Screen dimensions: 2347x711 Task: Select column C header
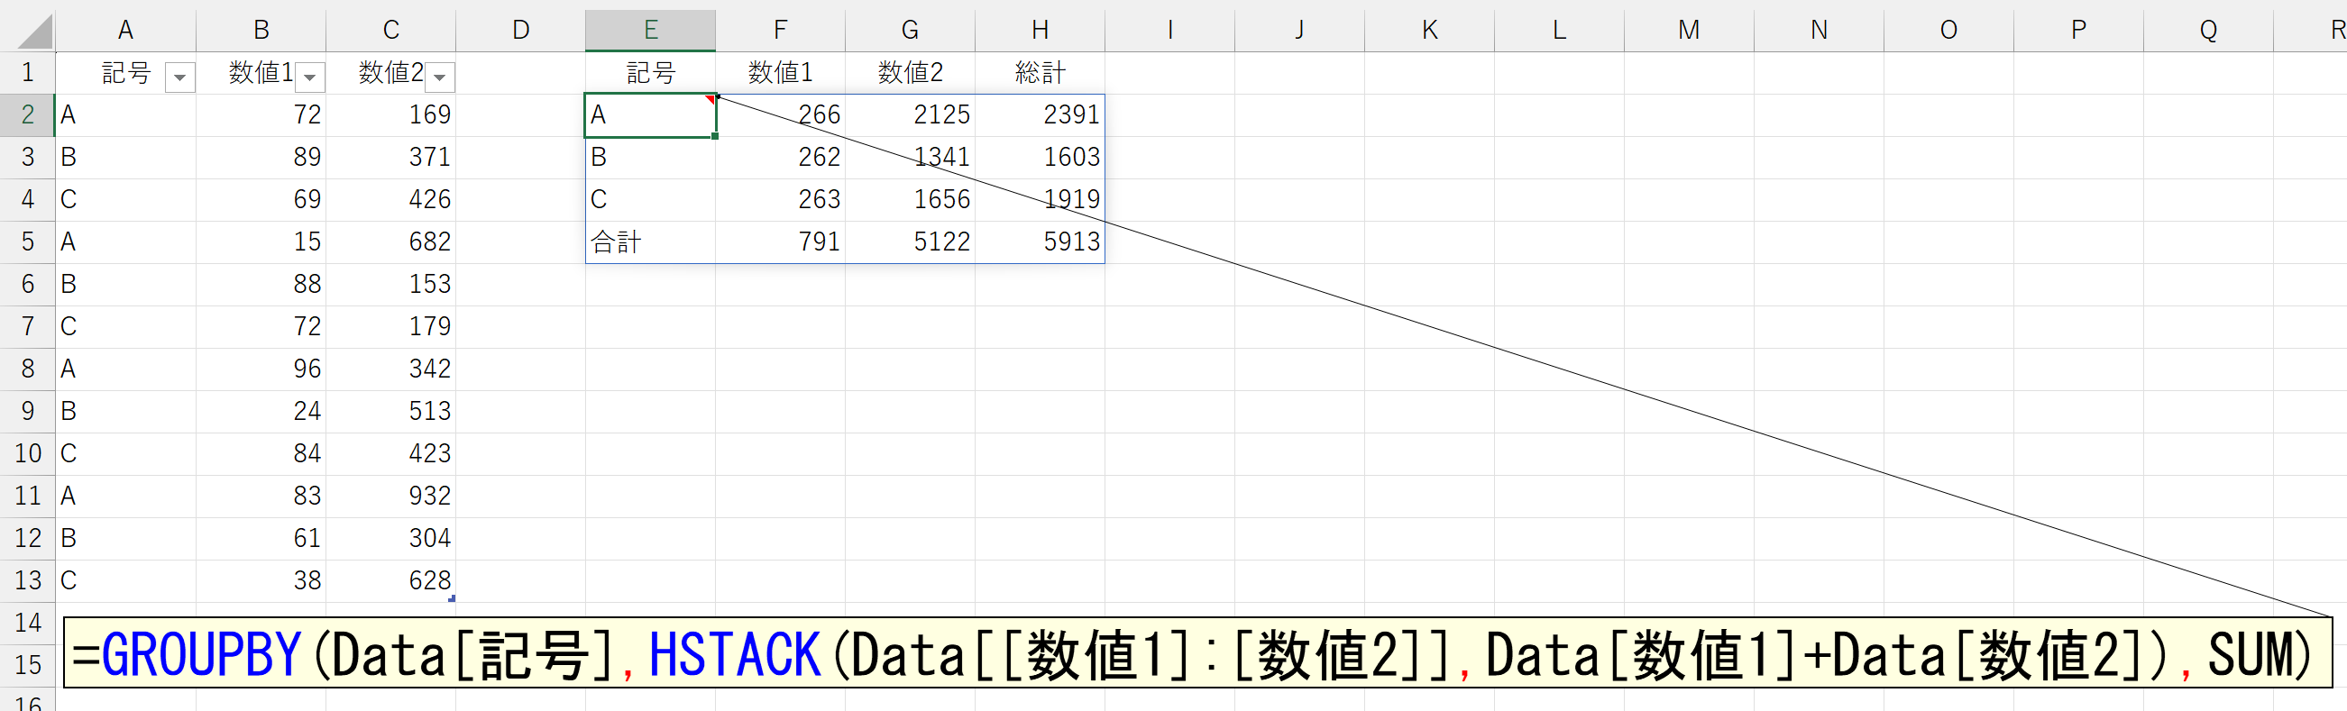point(390,30)
